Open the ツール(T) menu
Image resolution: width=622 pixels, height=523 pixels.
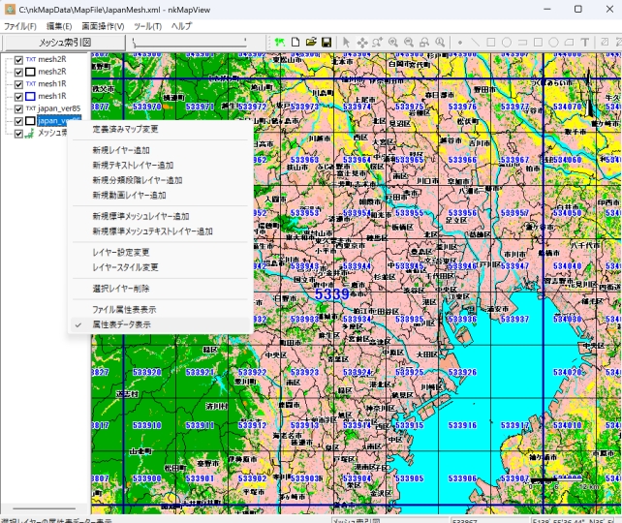pyautogui.click(x=148, y=26)
